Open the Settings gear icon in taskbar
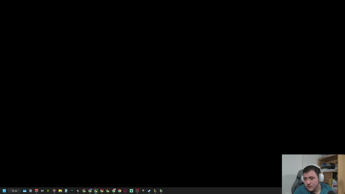Image resolution: width=345 pixels, height=194 pixels. tap(30, 191)
